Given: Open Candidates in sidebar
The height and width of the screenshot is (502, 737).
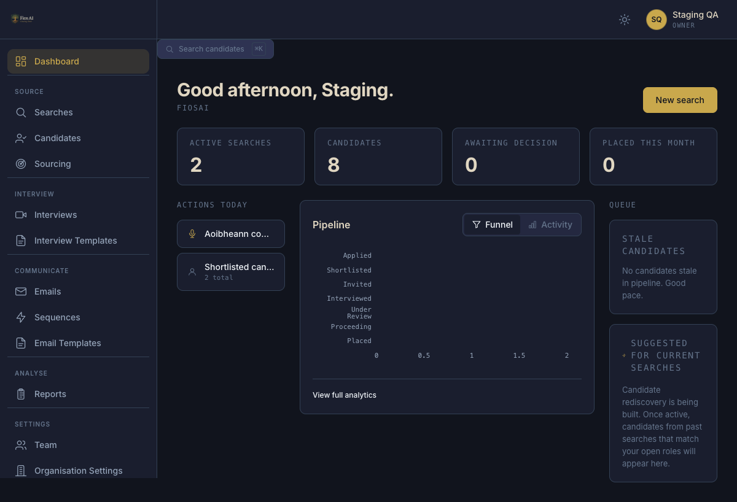Looking at the screenshot, I should coord(78,138).
